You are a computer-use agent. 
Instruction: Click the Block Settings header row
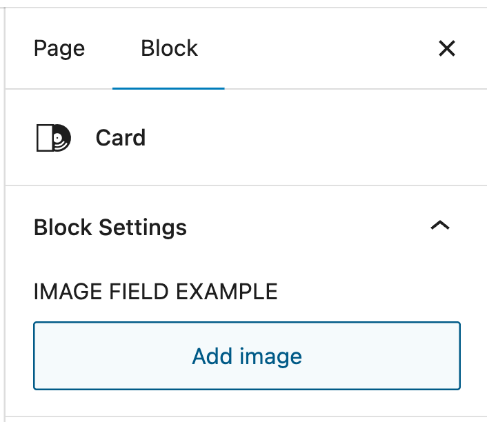(x=241, y=228)
